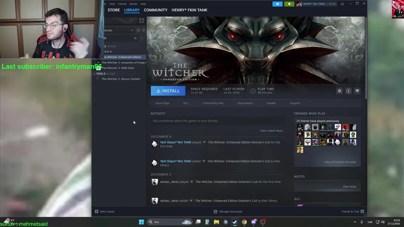Open Calculator from taskbar
This screenshot has height=227, width=404.
coord(207,222)
